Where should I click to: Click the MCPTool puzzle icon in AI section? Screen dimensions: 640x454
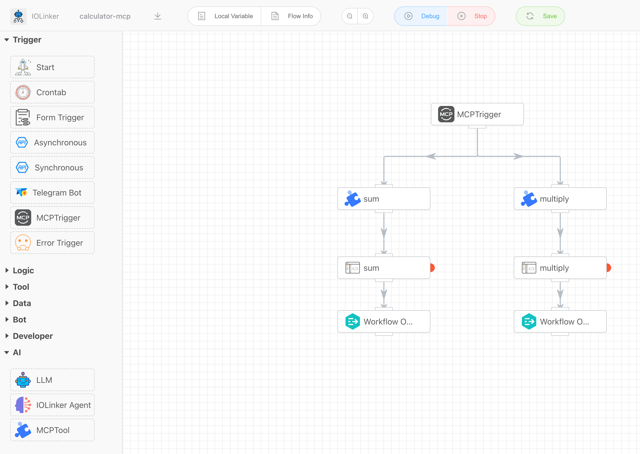[23, 430]
